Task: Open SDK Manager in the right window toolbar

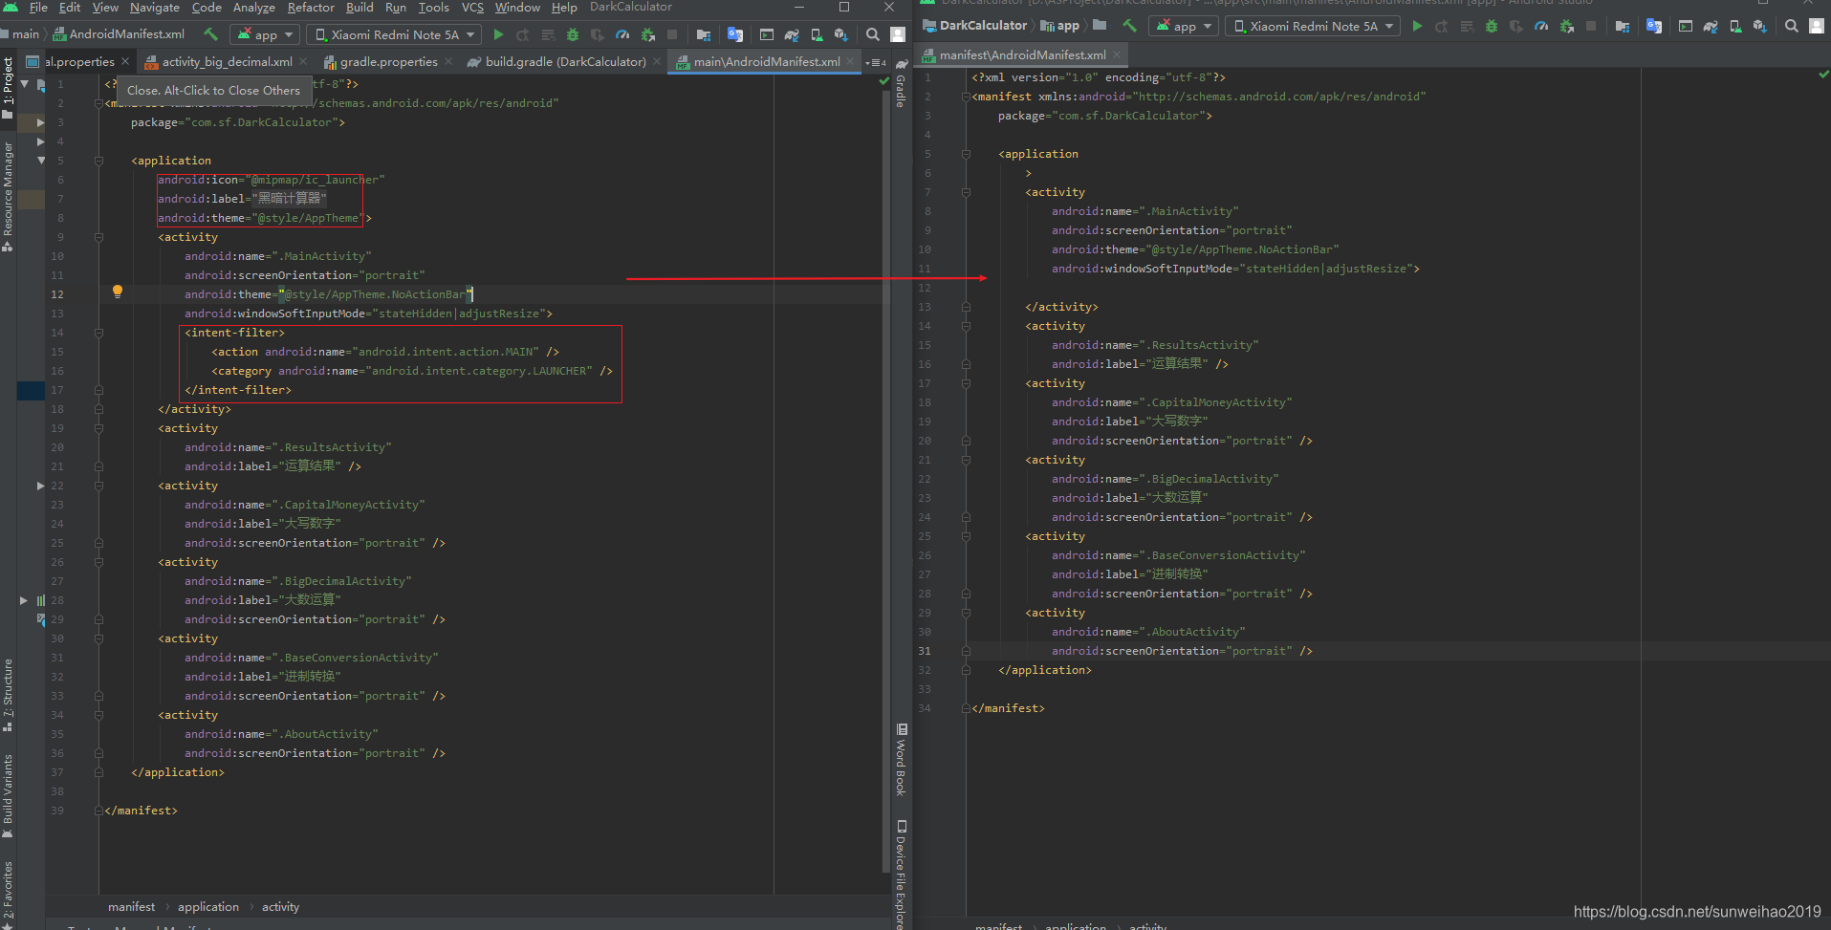Action: (1760, 26)
